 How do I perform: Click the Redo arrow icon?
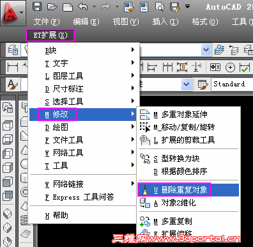(x=106, y=7)
